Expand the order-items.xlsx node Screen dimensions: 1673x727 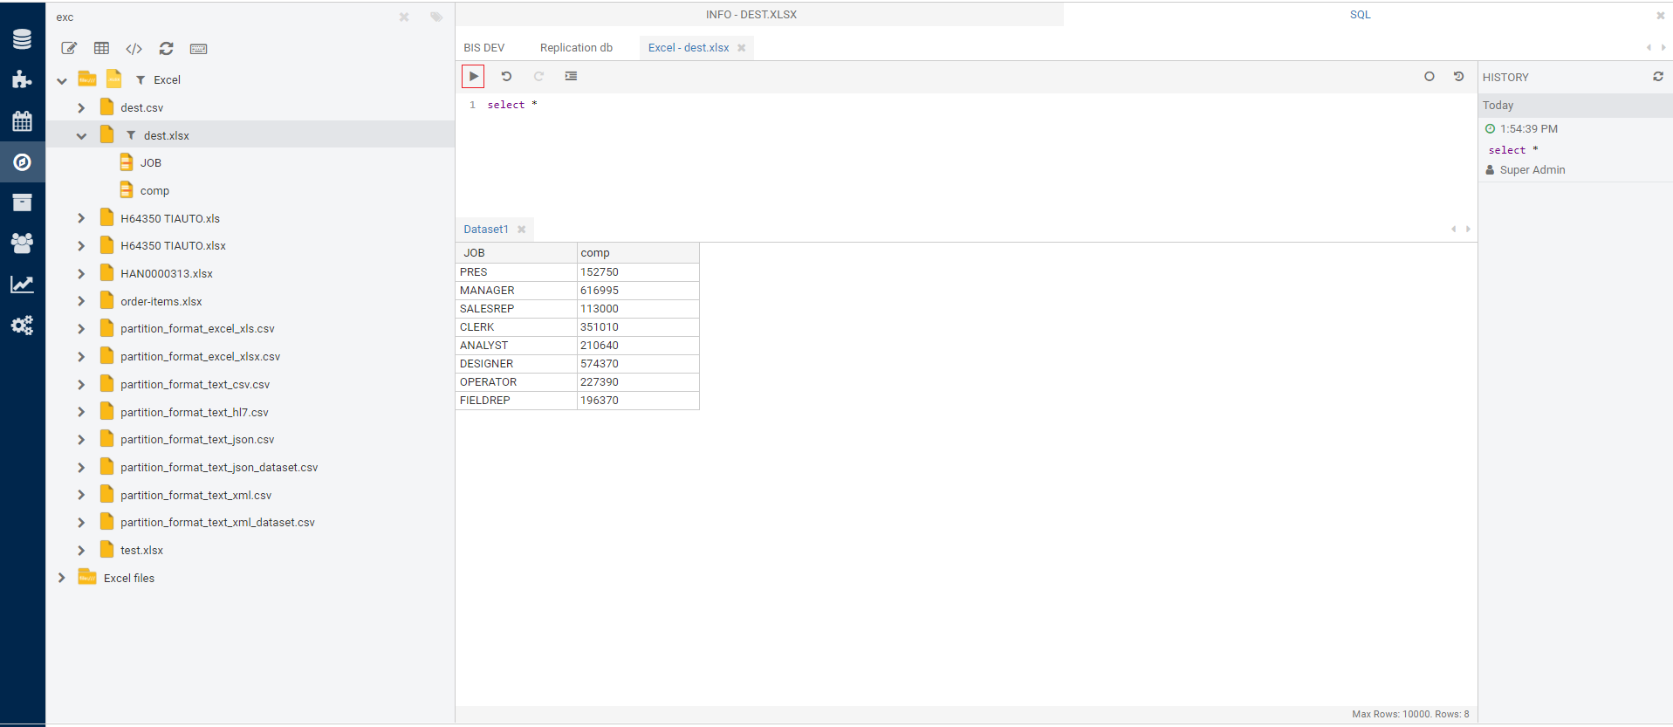(x=81, y=301)
